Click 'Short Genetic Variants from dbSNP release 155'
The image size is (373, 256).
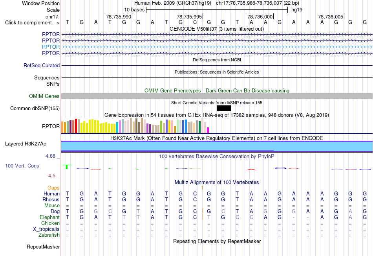[216, 103]
